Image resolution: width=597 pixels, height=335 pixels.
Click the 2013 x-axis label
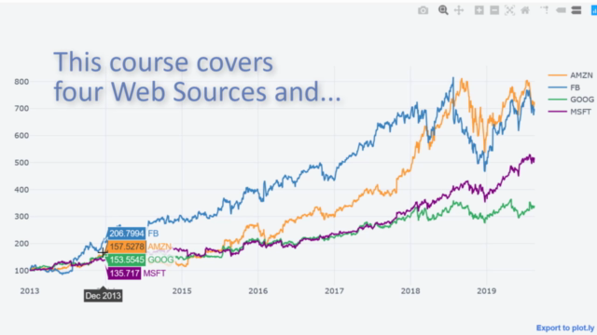pos(30,291)
